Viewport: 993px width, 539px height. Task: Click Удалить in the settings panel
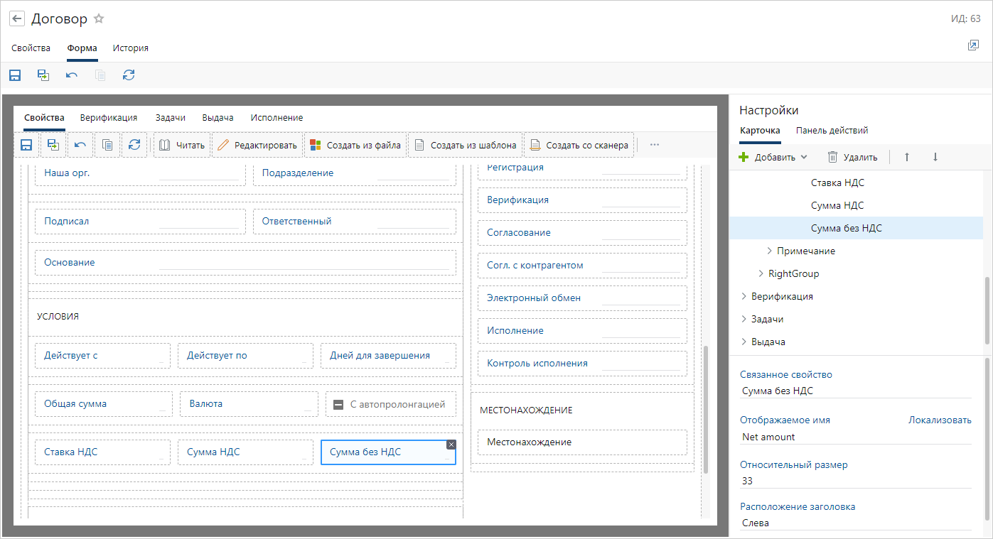click(x=852, y=157)
